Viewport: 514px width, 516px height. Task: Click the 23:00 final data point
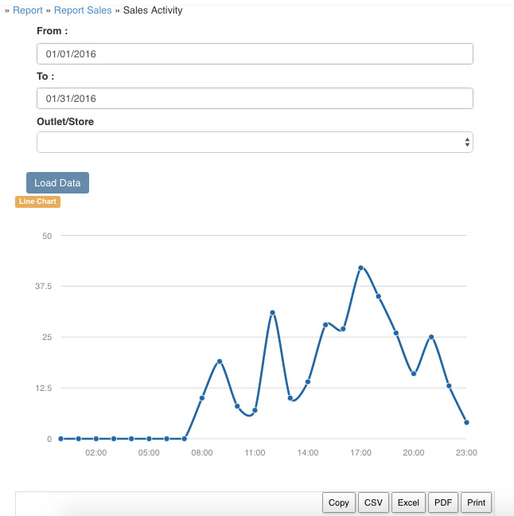click(466, 422)
